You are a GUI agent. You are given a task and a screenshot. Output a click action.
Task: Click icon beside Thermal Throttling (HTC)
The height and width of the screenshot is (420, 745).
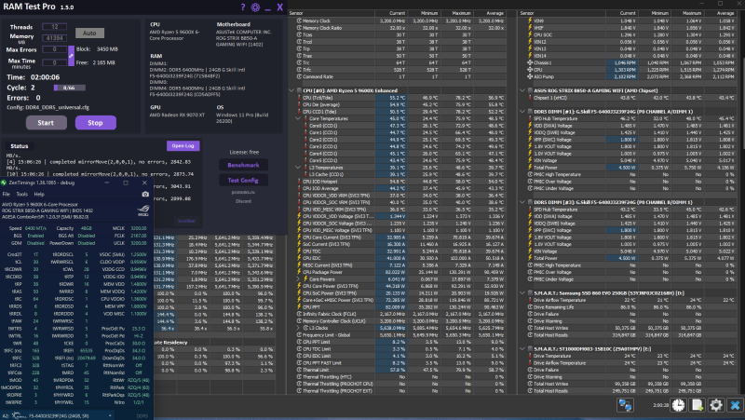(x=299, y=377)
